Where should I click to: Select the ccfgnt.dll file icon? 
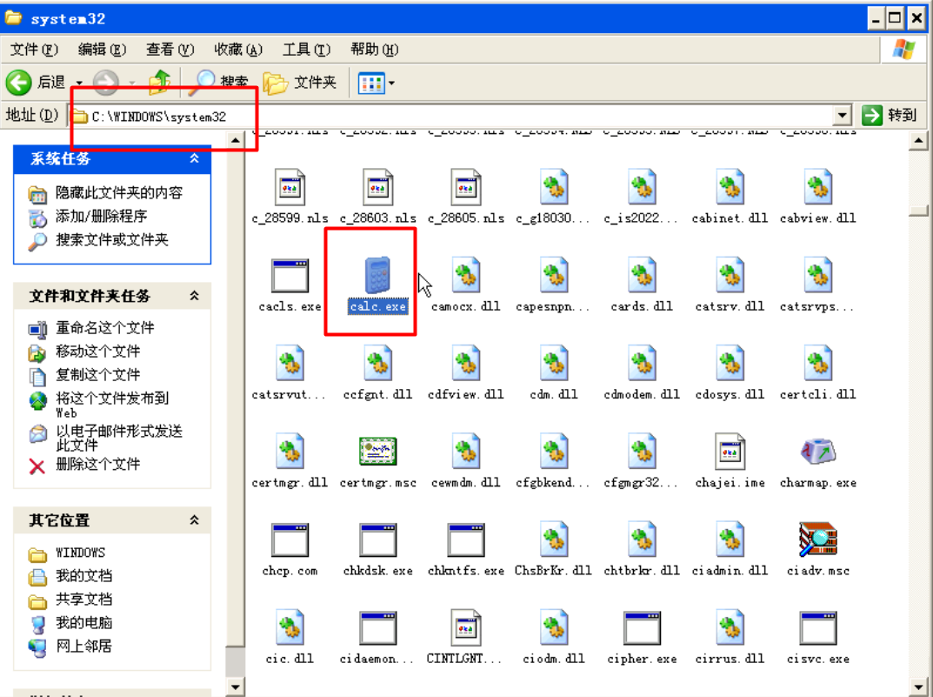click(378, 363)
